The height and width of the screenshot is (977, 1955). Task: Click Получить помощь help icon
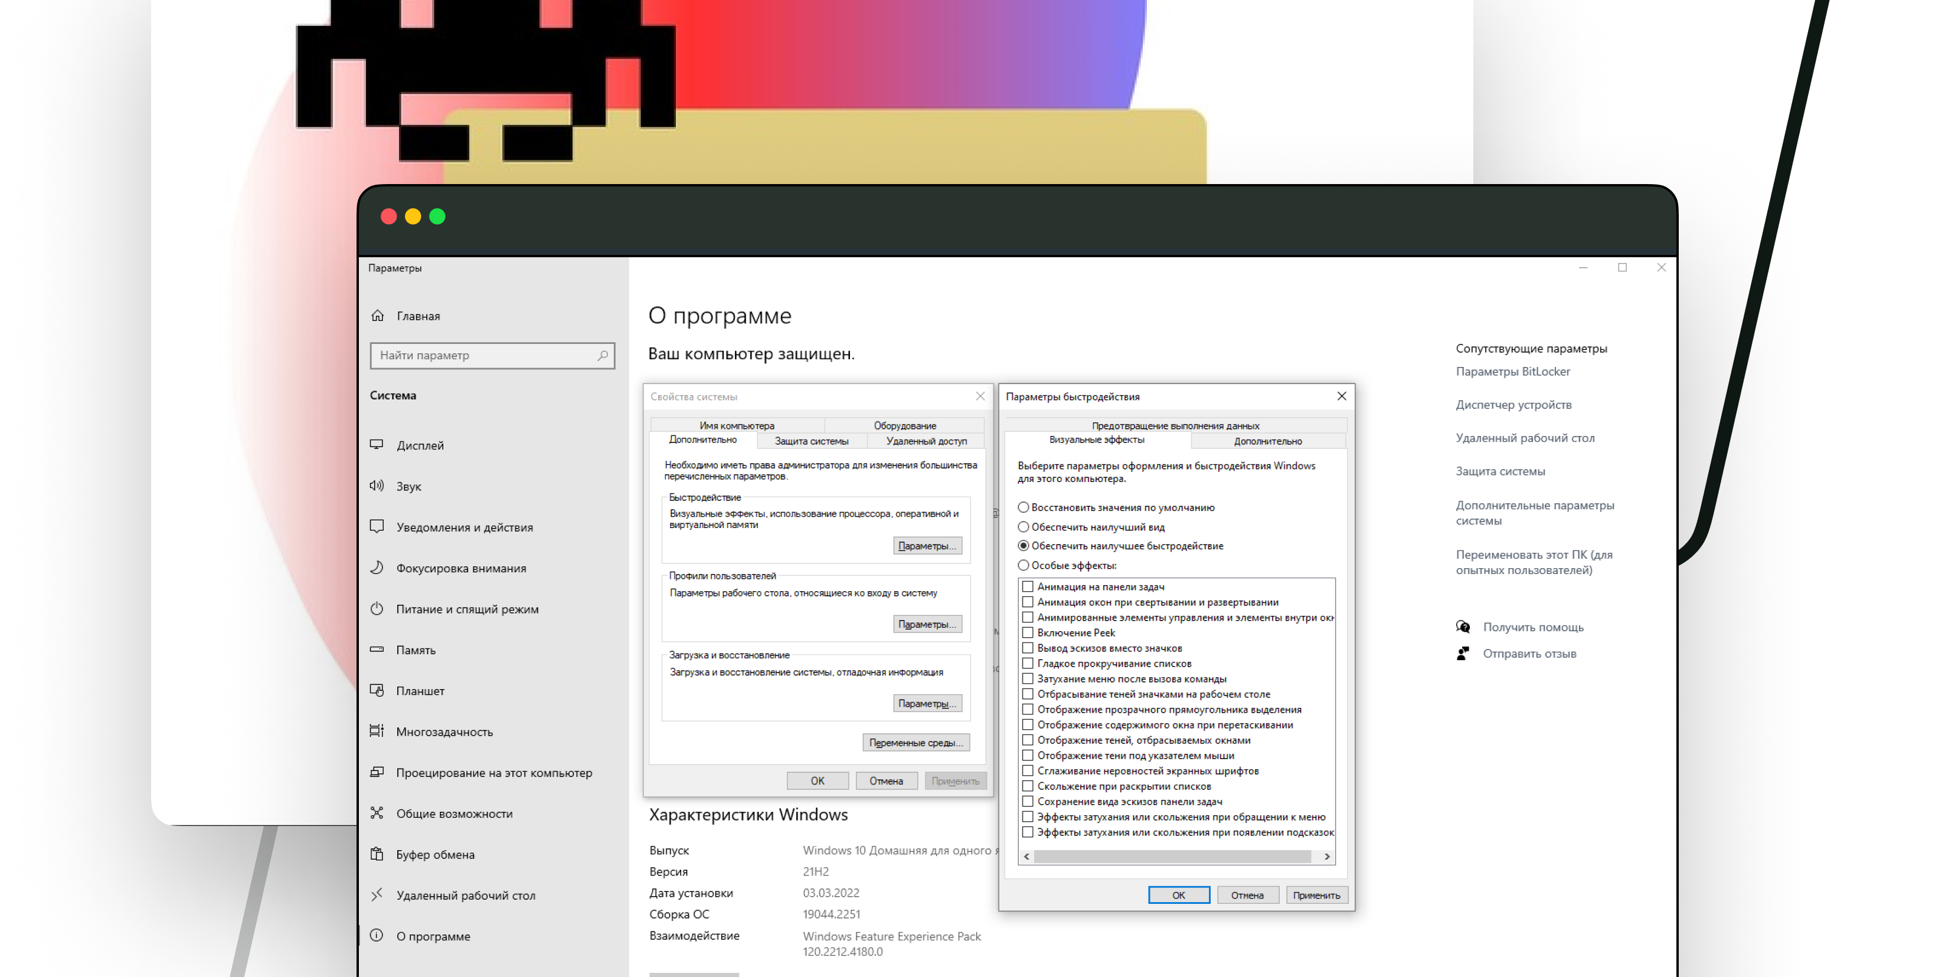click(x=1463, y=627)
